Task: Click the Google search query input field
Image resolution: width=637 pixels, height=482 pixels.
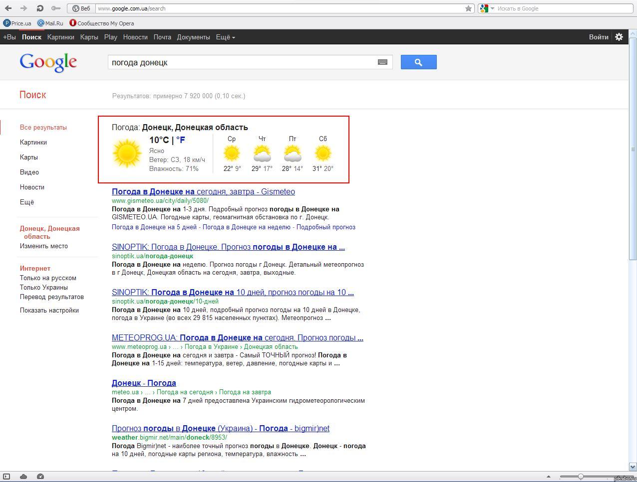Action: (x=242, y=62)
